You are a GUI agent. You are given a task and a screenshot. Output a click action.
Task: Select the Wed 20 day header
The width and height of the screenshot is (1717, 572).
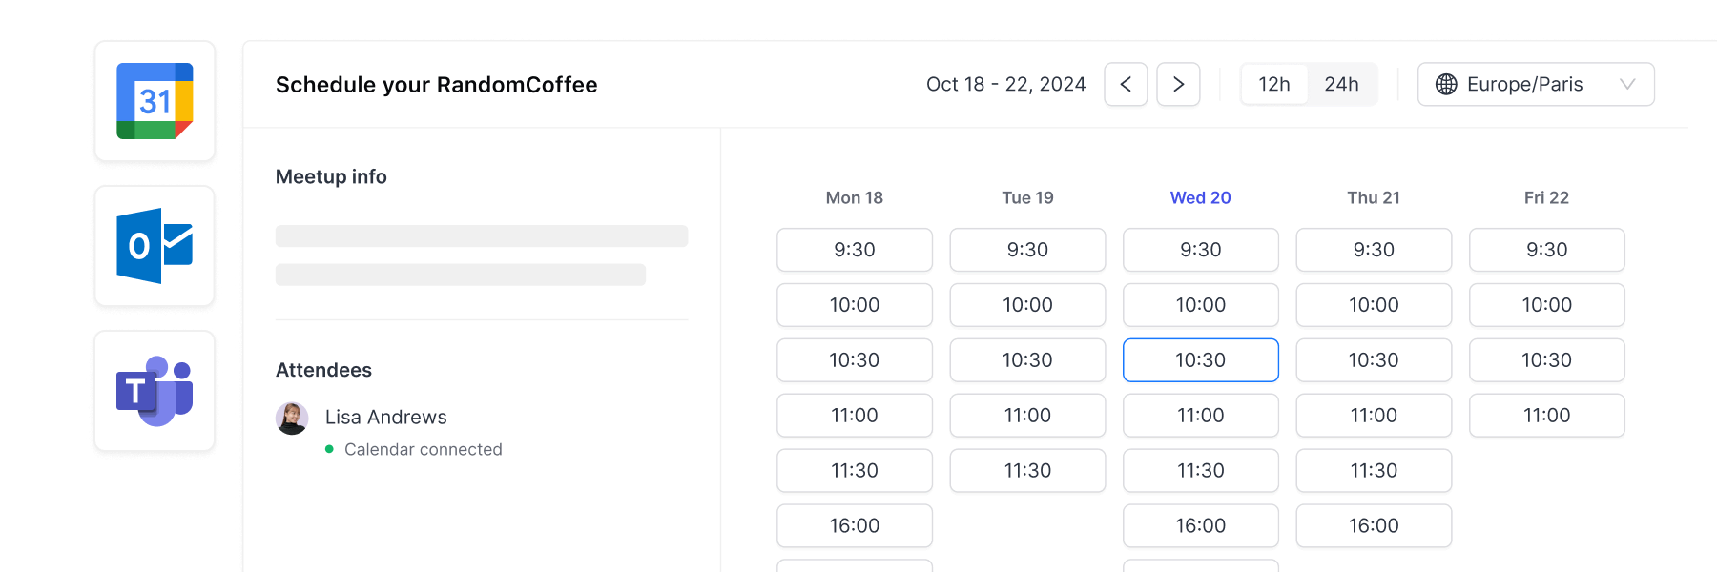coord(1200,197)
